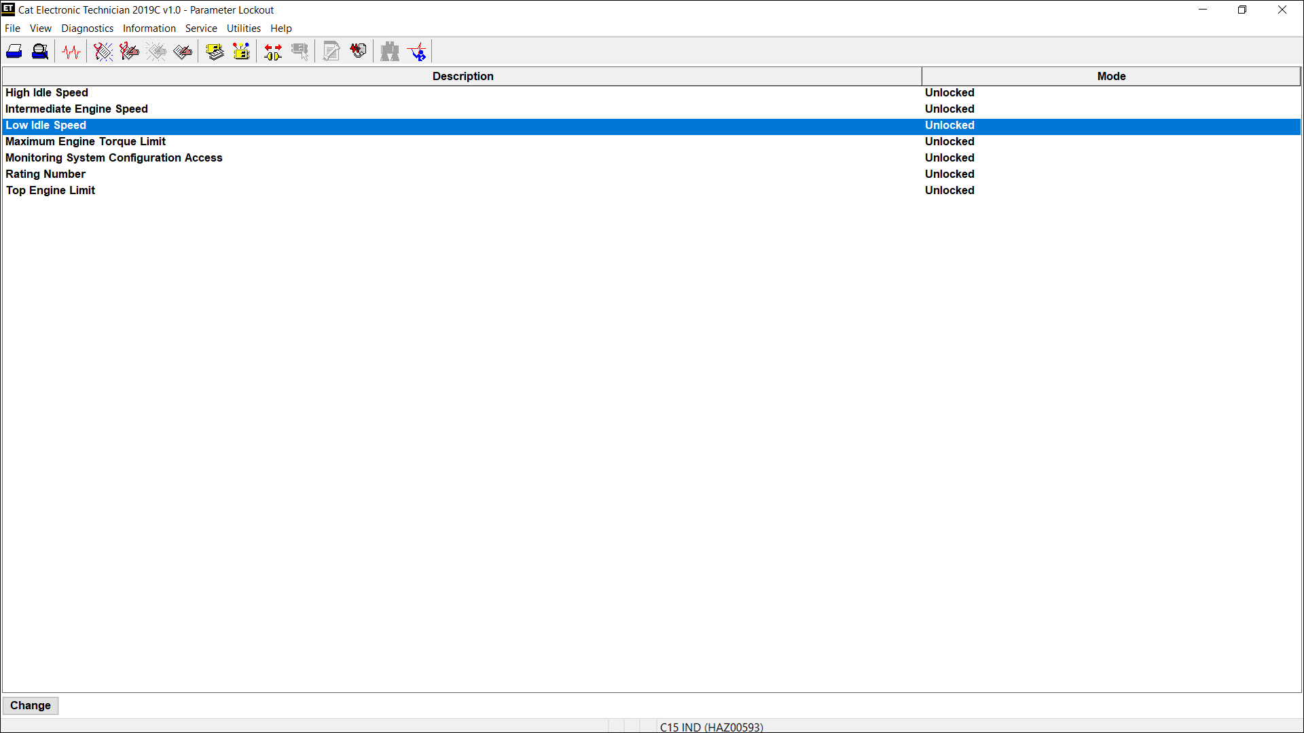Click the blue figure diagnostic tests icon
This screenshot has width=1304, height=733.
point(417,52)
